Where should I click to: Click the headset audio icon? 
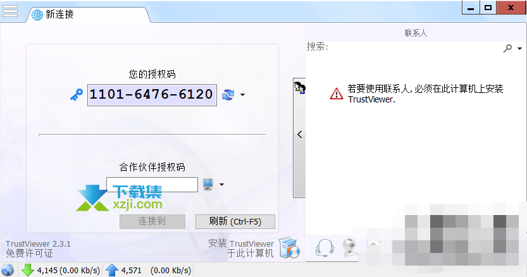click(325, 248)
